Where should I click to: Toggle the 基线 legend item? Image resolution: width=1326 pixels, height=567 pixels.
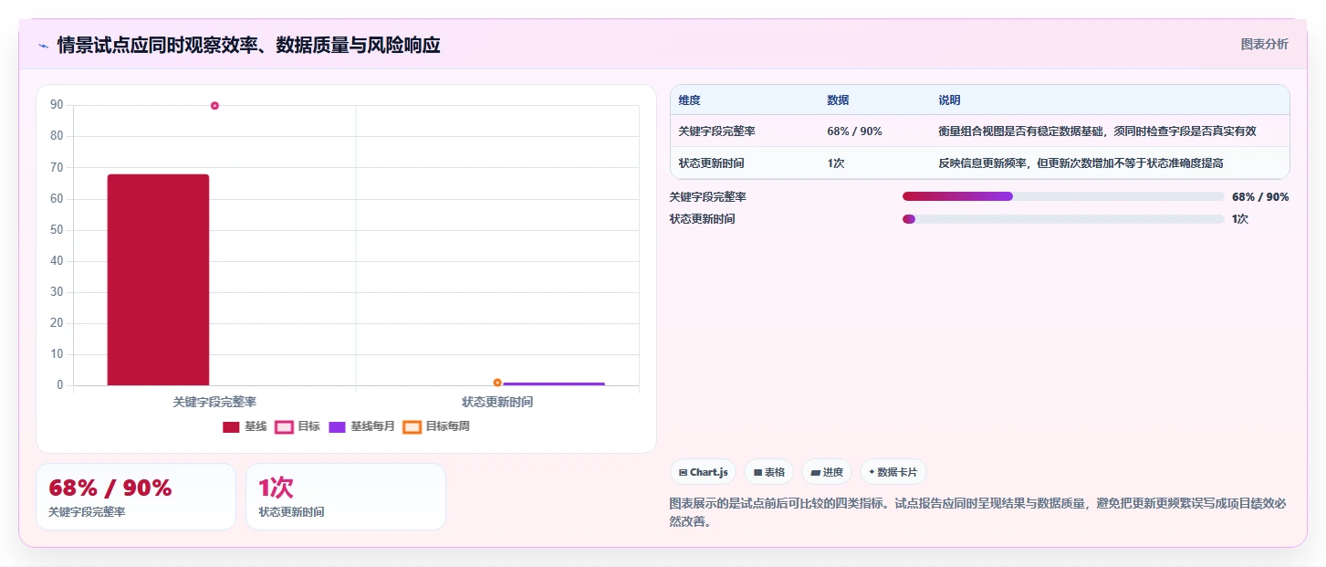245,426
